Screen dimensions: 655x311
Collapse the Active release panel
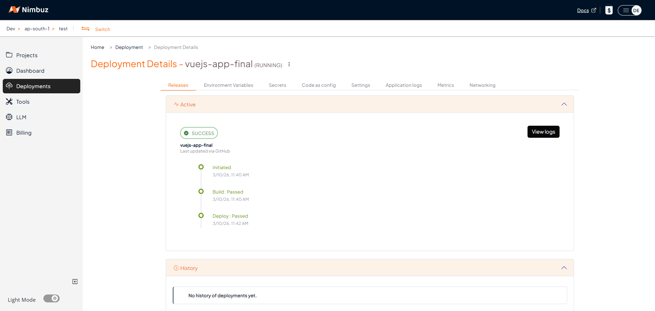point(564,104)
